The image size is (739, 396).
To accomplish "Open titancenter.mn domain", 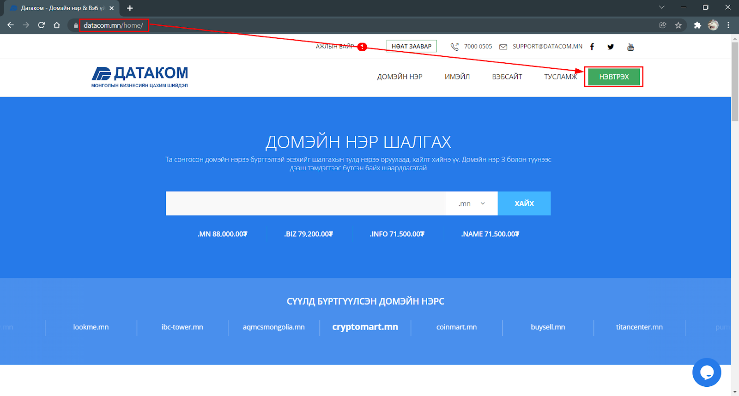I will [640, 327].
